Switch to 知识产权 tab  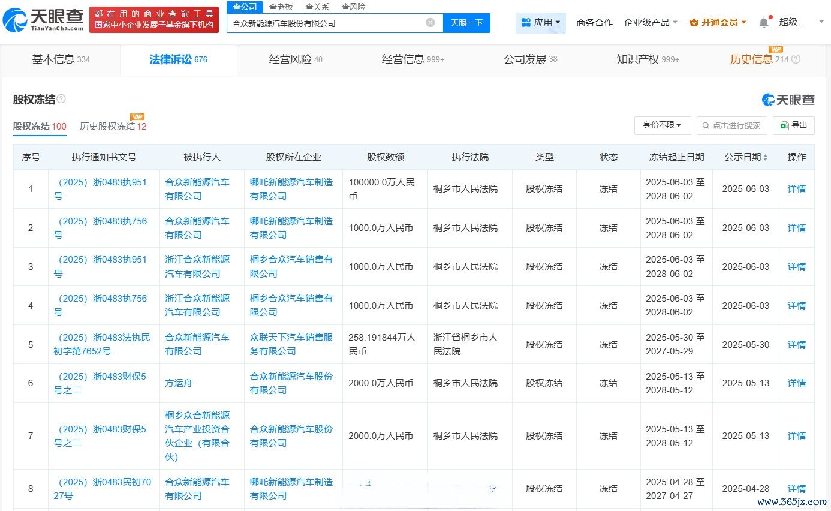pyautogui.click(x=648, y=59)
